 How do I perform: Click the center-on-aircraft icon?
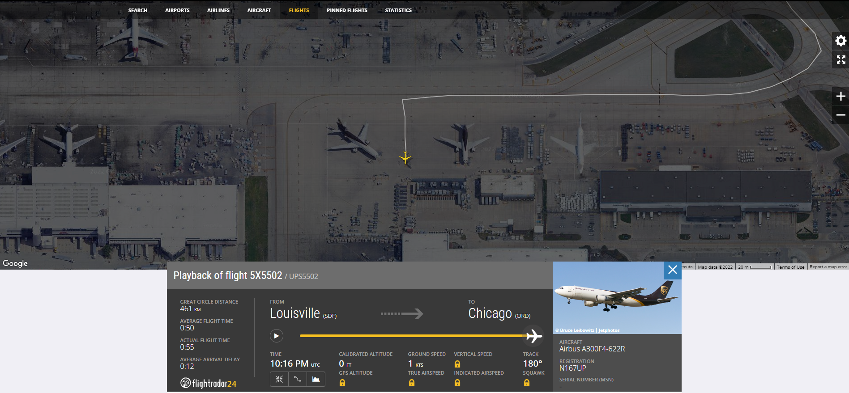(x=279, y=379)
